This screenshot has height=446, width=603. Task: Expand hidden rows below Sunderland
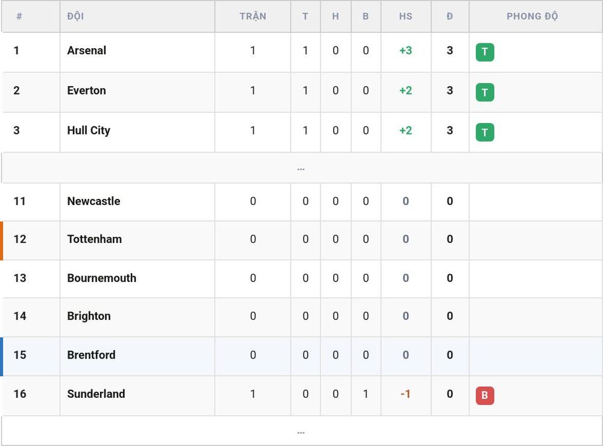301,432
